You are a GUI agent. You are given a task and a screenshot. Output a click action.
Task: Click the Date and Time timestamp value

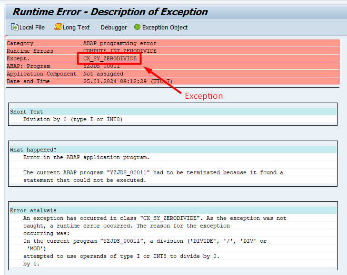[x=128, y=81]
